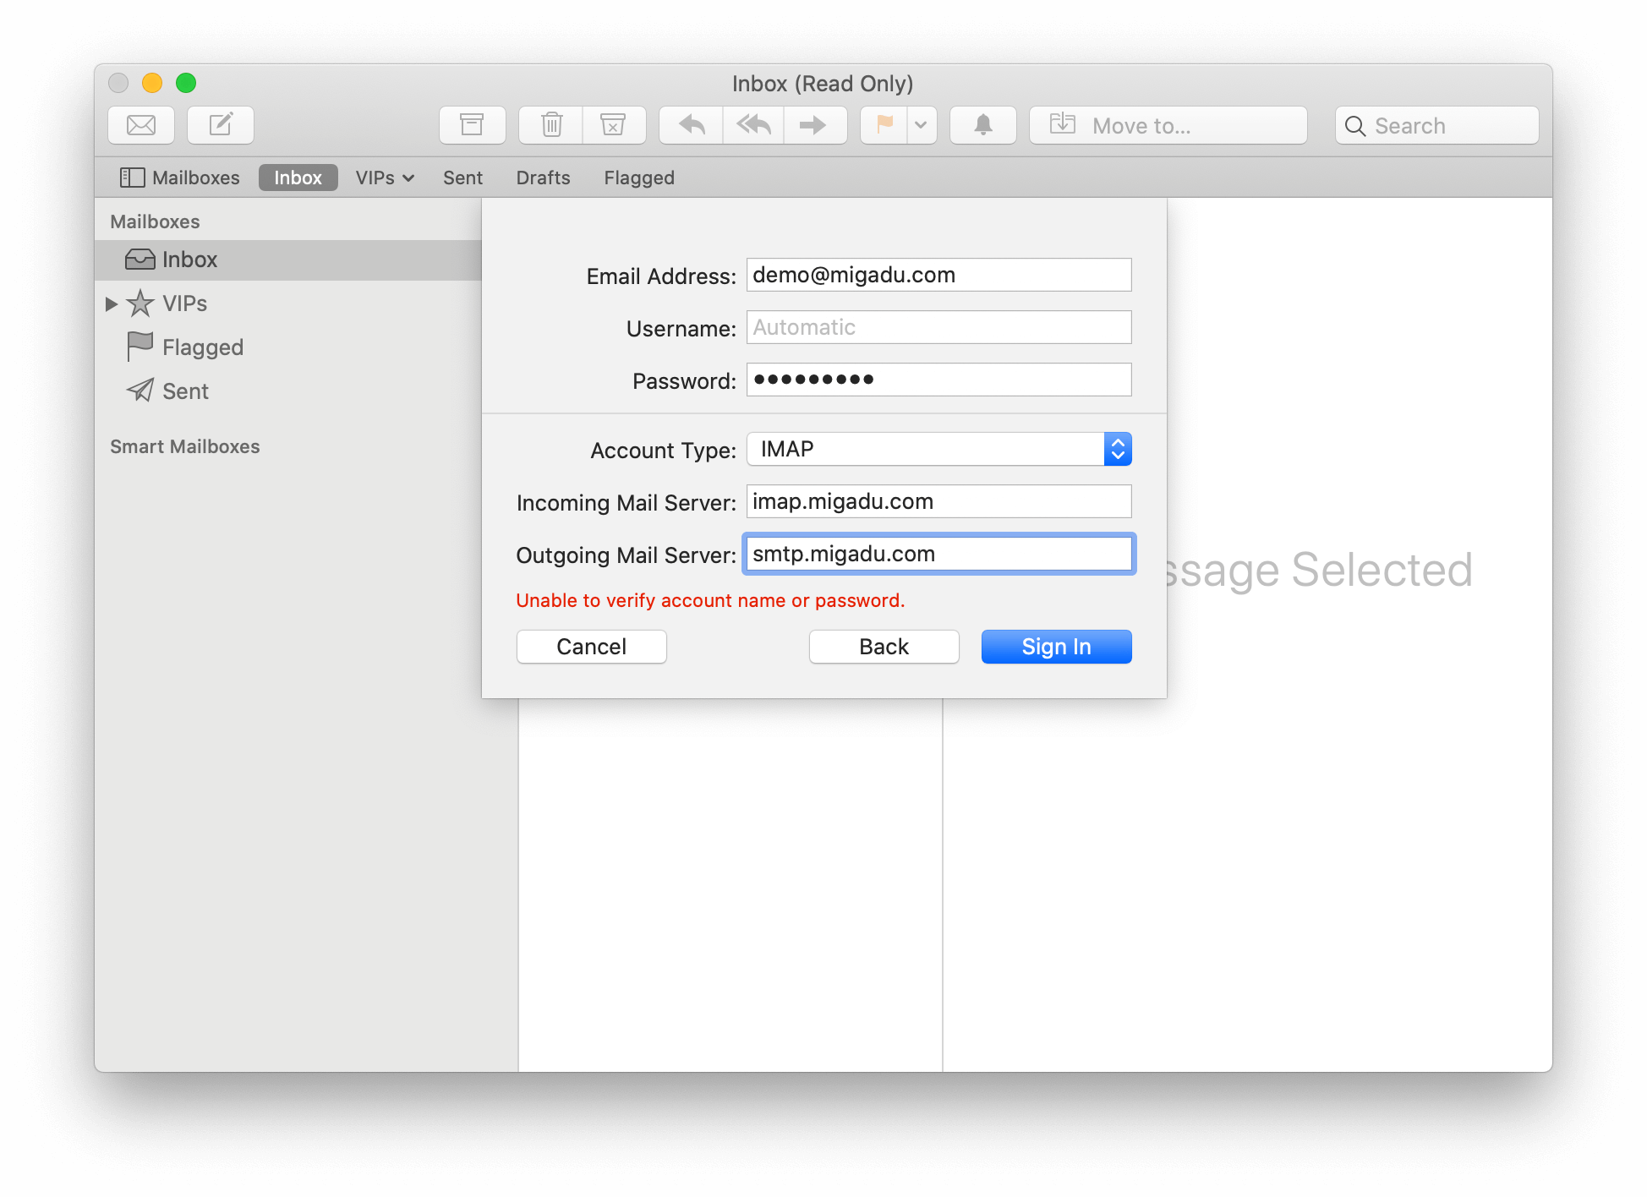Click the reply all icon

pos(752,124)
